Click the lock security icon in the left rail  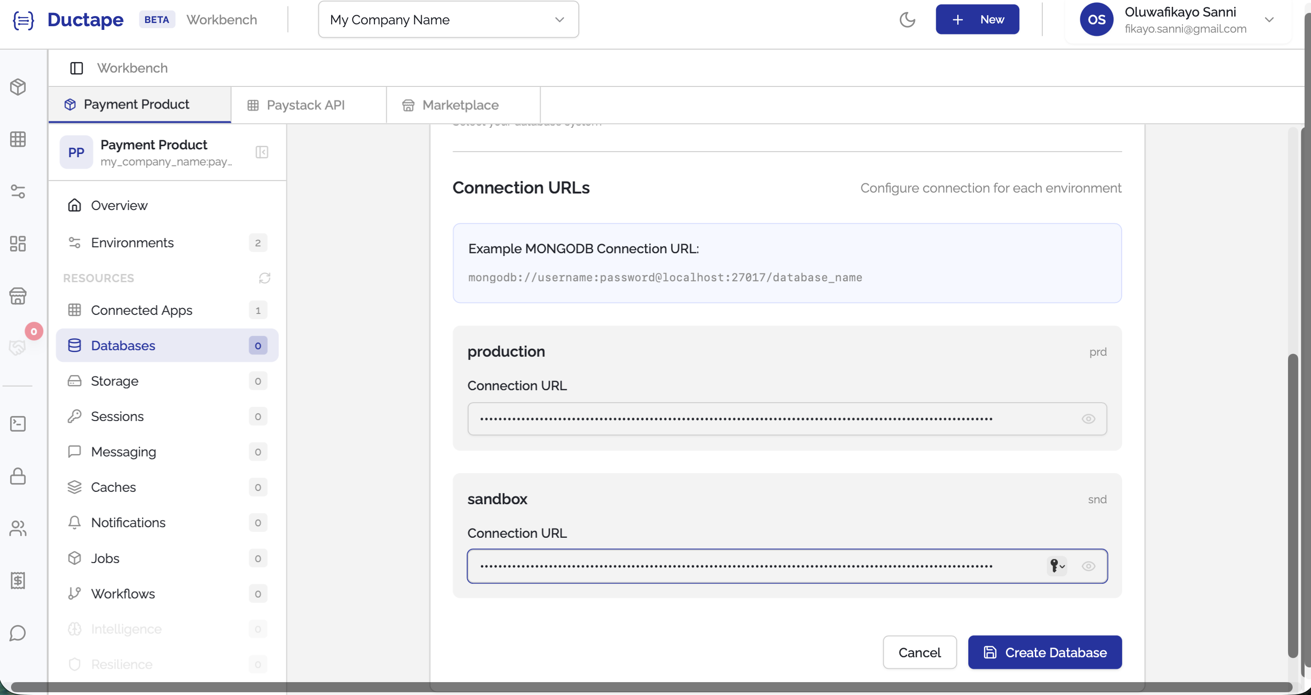coord(18,477)
